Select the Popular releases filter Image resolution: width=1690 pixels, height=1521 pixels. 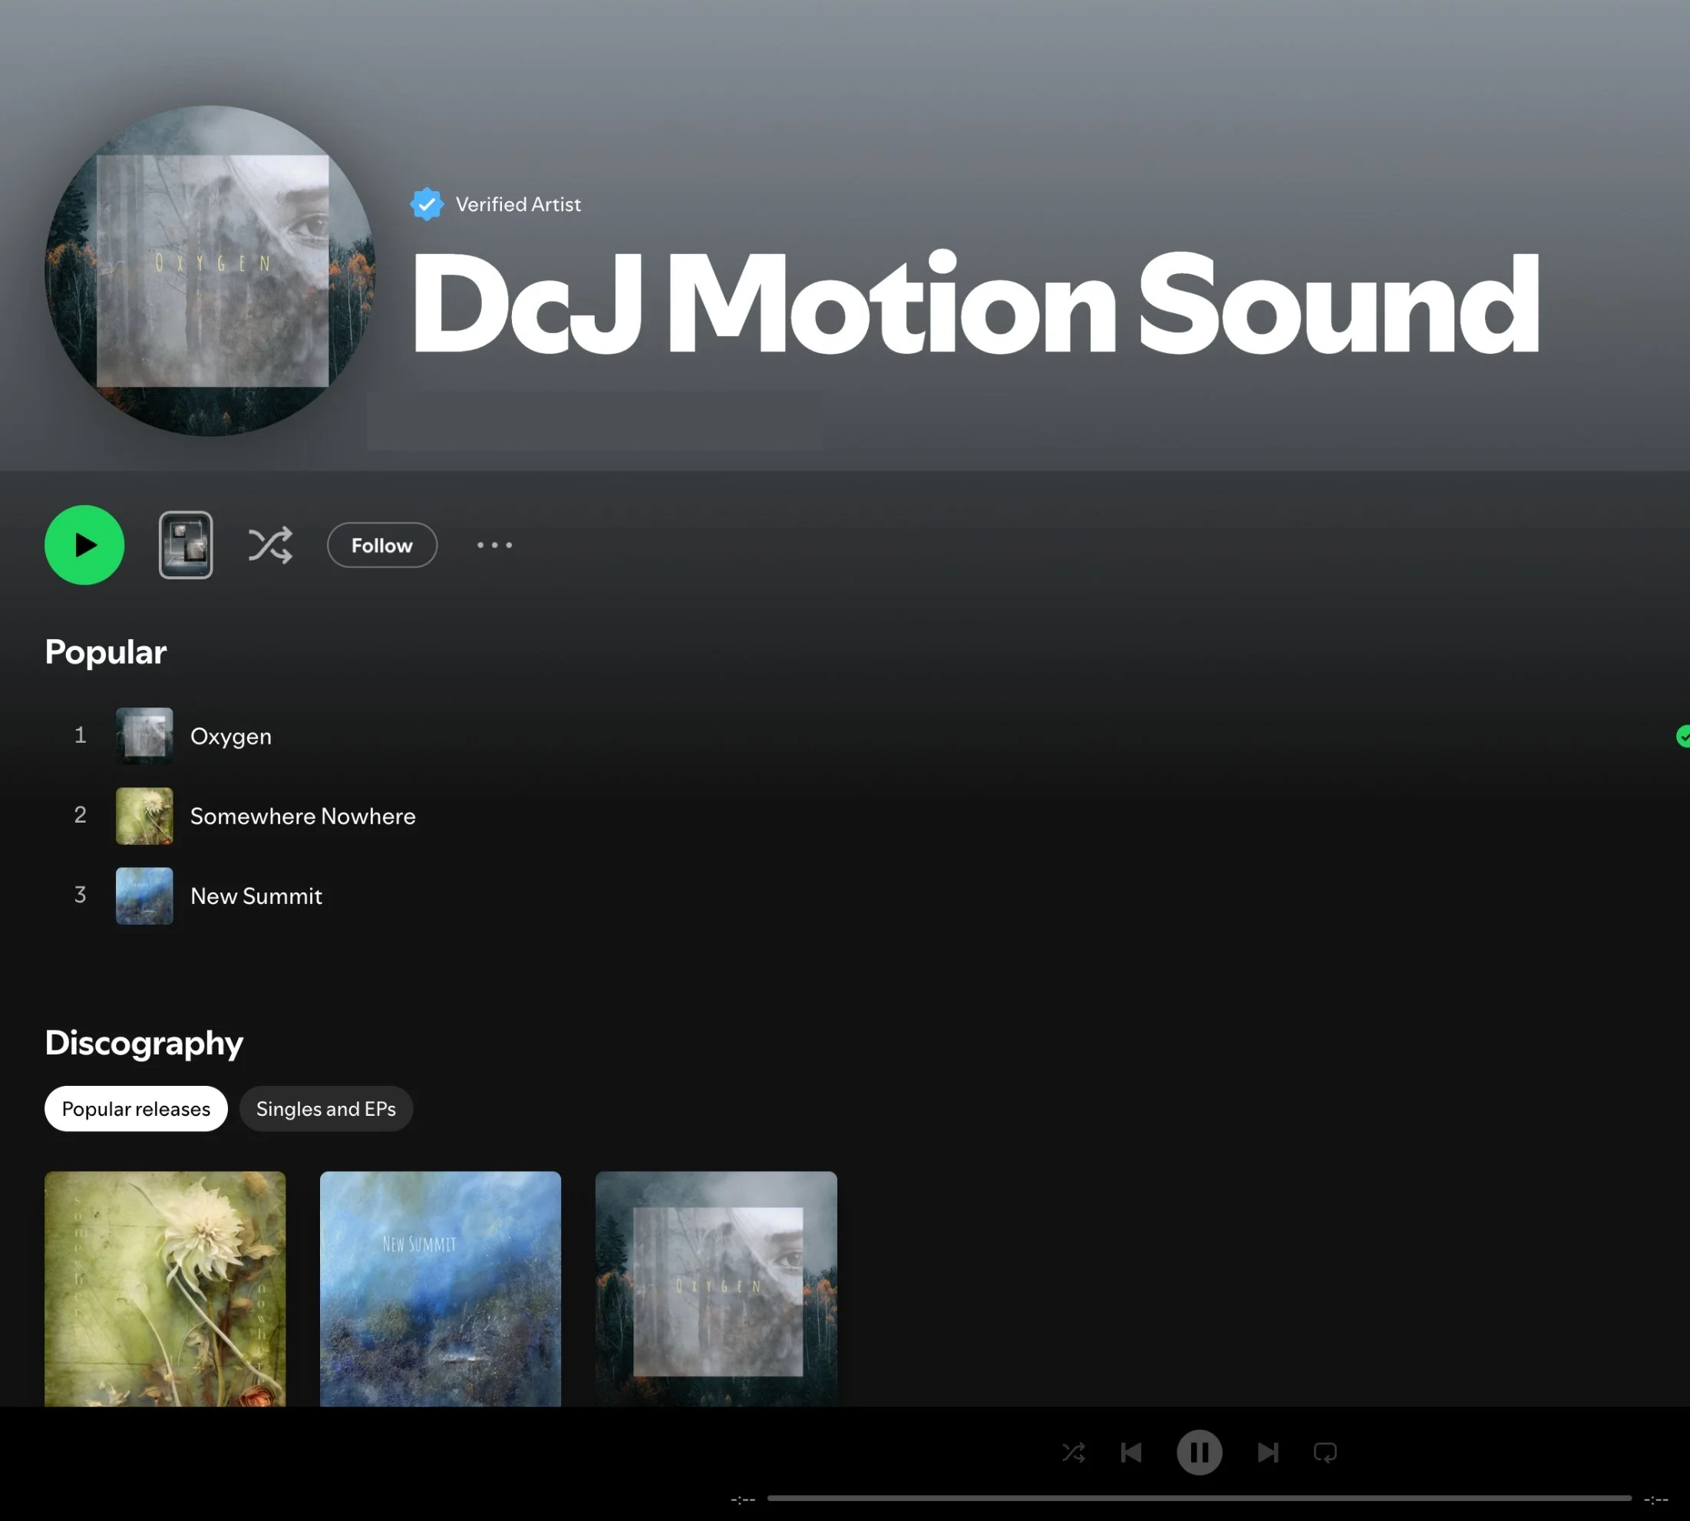point(137,1109)
